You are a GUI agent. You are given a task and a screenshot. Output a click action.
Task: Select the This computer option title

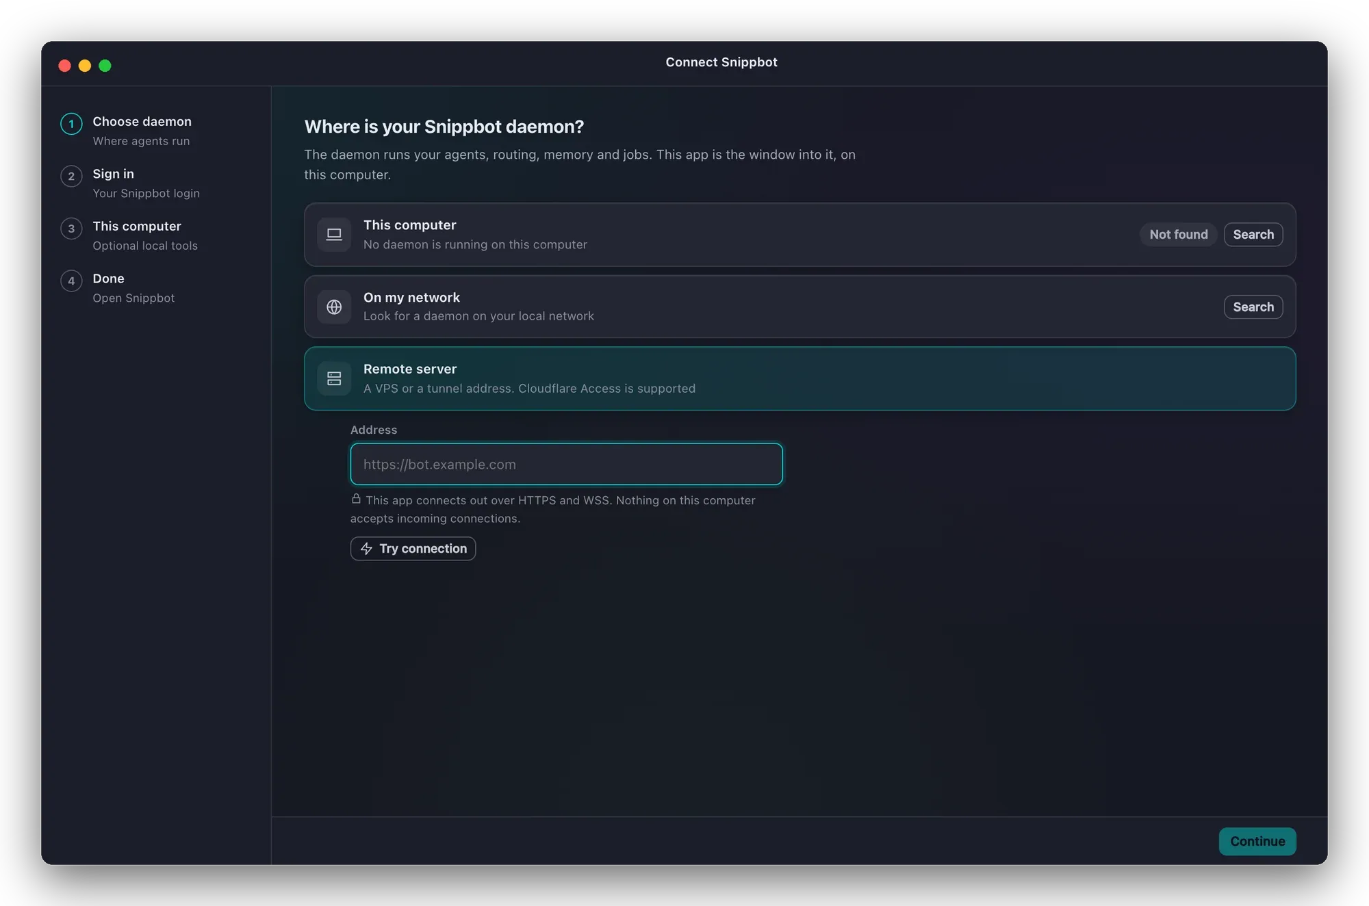(x=409, y=225)
